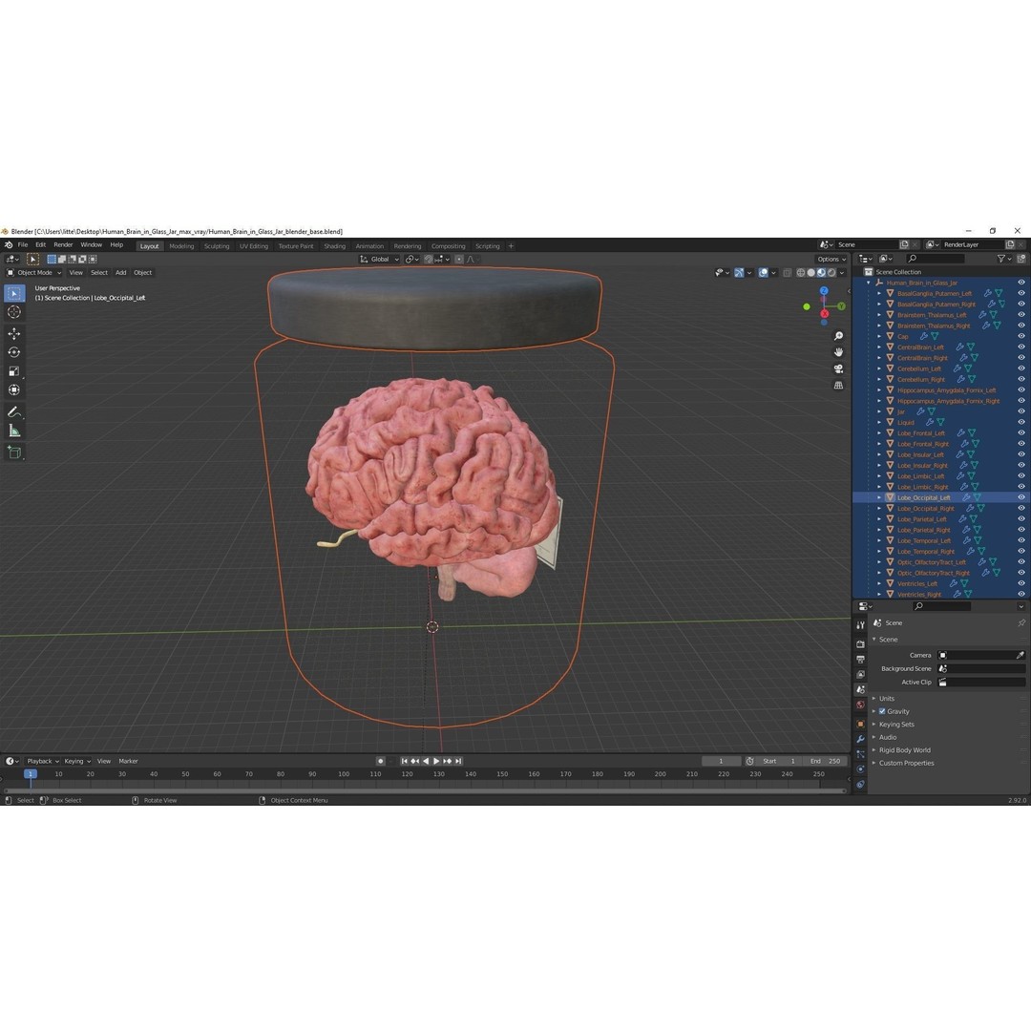
Task: Toggle proportional editing button in header
Action: 459,259
